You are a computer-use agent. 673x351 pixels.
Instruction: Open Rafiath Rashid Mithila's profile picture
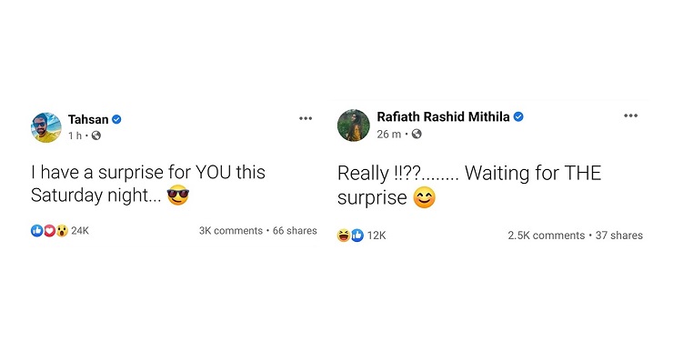pyautogui.click(x=354, y=125)
